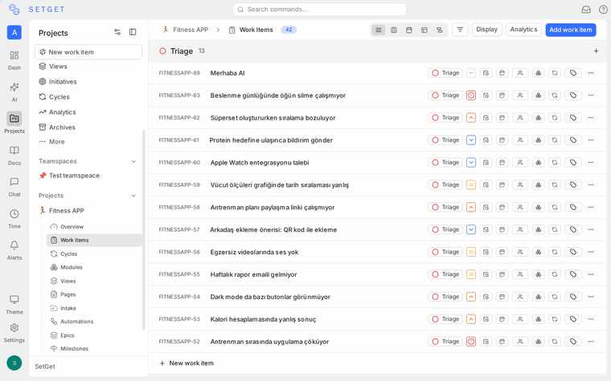Choose a cycle for FITNESSAPP-60
The image size is (611, 381).
click(555, 163)
